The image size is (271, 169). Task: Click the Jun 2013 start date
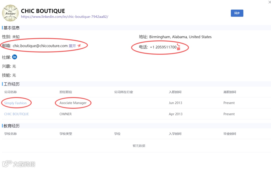[175, 103]
